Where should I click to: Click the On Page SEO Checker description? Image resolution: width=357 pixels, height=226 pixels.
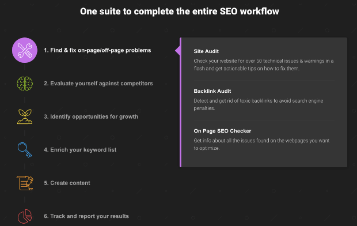261,144
